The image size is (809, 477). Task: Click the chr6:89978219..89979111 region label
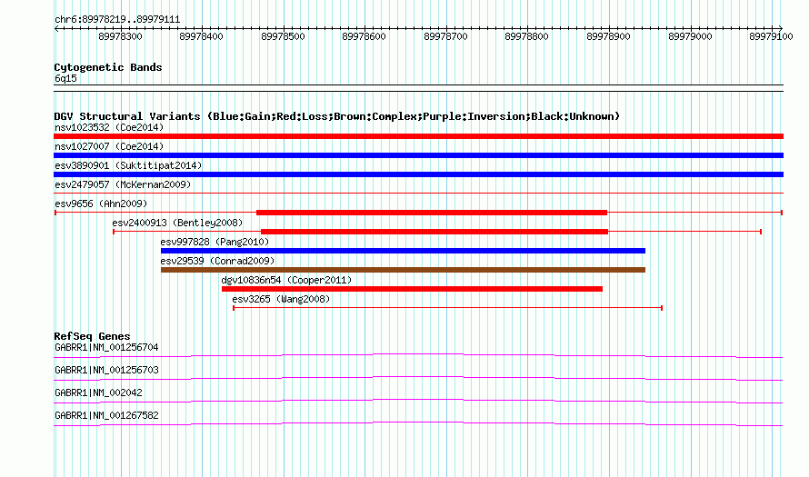[117, 20]
